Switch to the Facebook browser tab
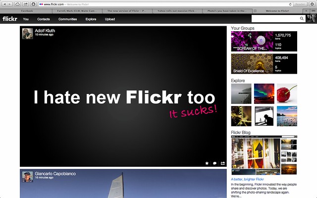317x198 pixels. click(27, 10)
